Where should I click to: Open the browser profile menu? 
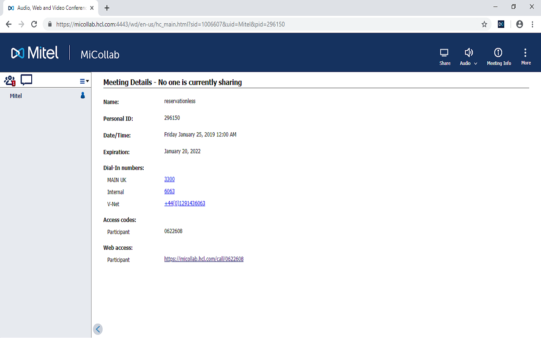pyautogui.click(x=519, y=24)
